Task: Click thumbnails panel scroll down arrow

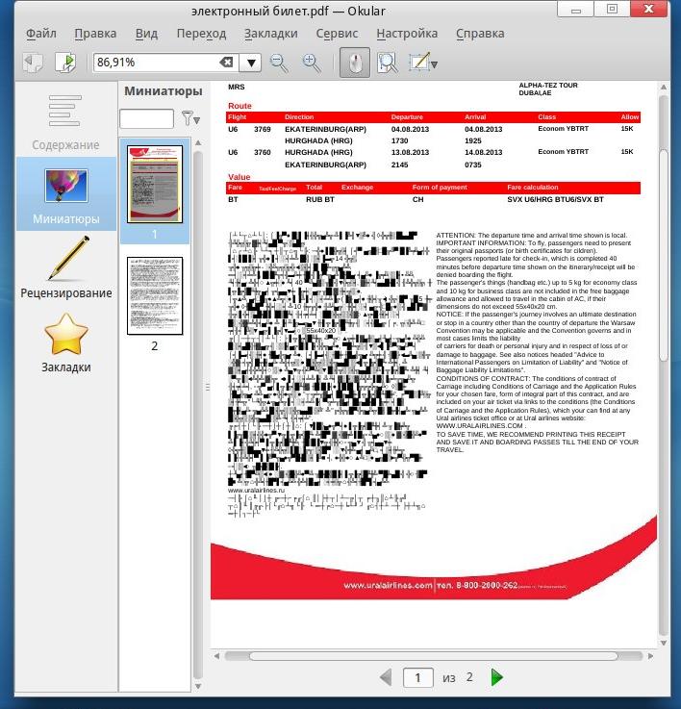Action: (x=197, y=686)
